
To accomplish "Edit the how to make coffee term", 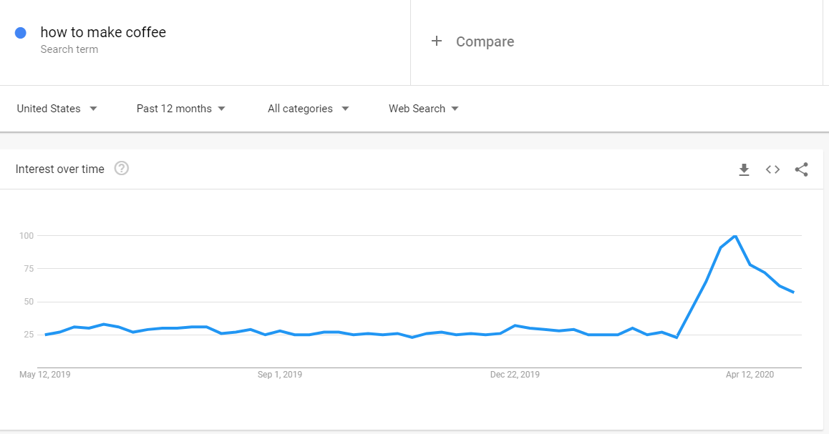I will (103, 32).
